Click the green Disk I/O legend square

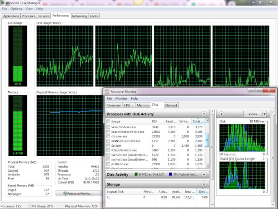(x=136, y=175)
